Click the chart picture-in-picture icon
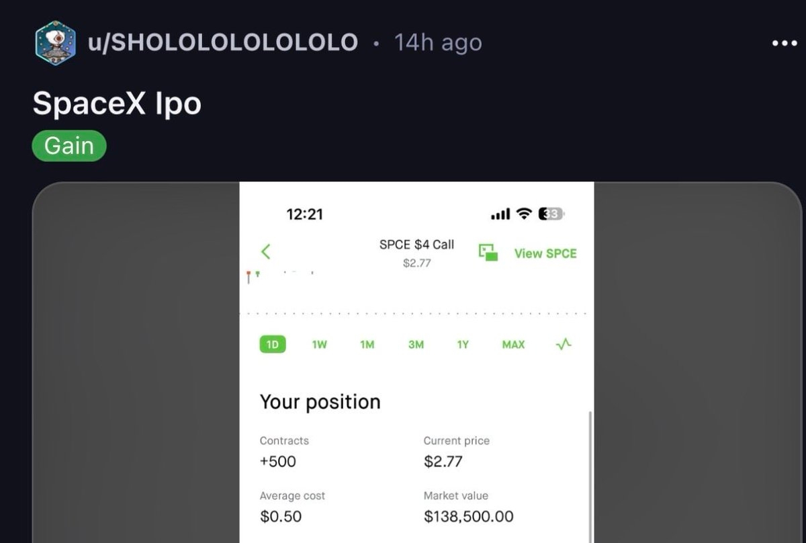This screenshot has height=543, width=806. pos(488,253)
